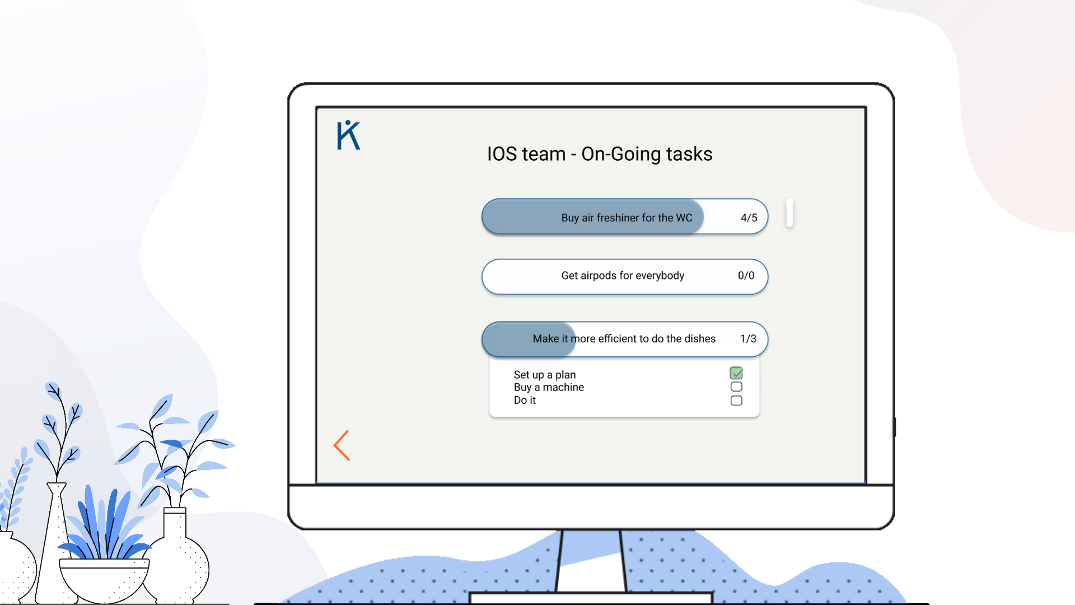Viewport: 1075px width, 605px height.
Task: Expand 'Get airpods for everybody' task
Action: pos(622,276)
